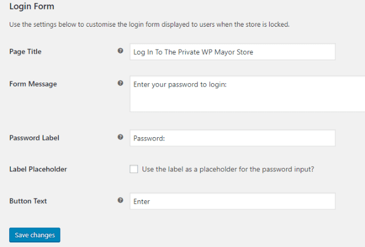Click the 'Password:' text in Password Label field
The width and height of the screenshot is (365, 247).
[x=149, y=138]
